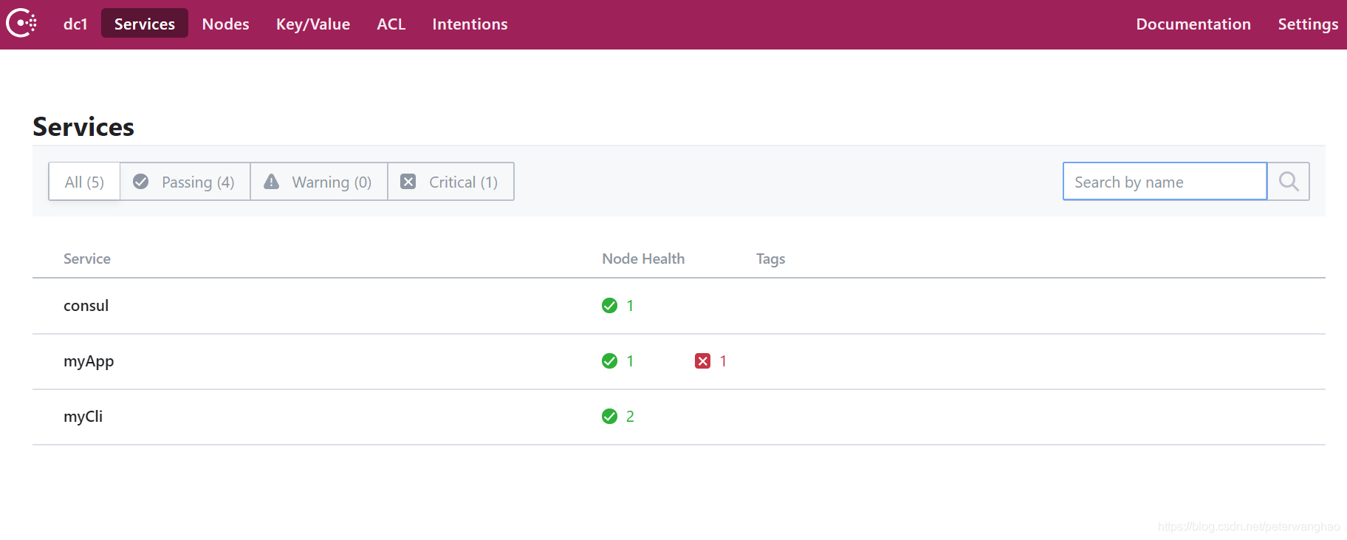Click myApp's red critical count 1

(x=723, y=361)
